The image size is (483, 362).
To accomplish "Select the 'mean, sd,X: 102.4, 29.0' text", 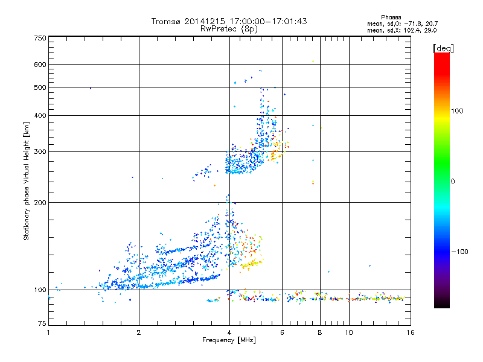I will (401, 30).
